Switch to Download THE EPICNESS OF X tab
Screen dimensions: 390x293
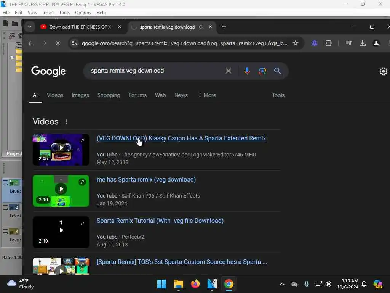tap(80, 27)
